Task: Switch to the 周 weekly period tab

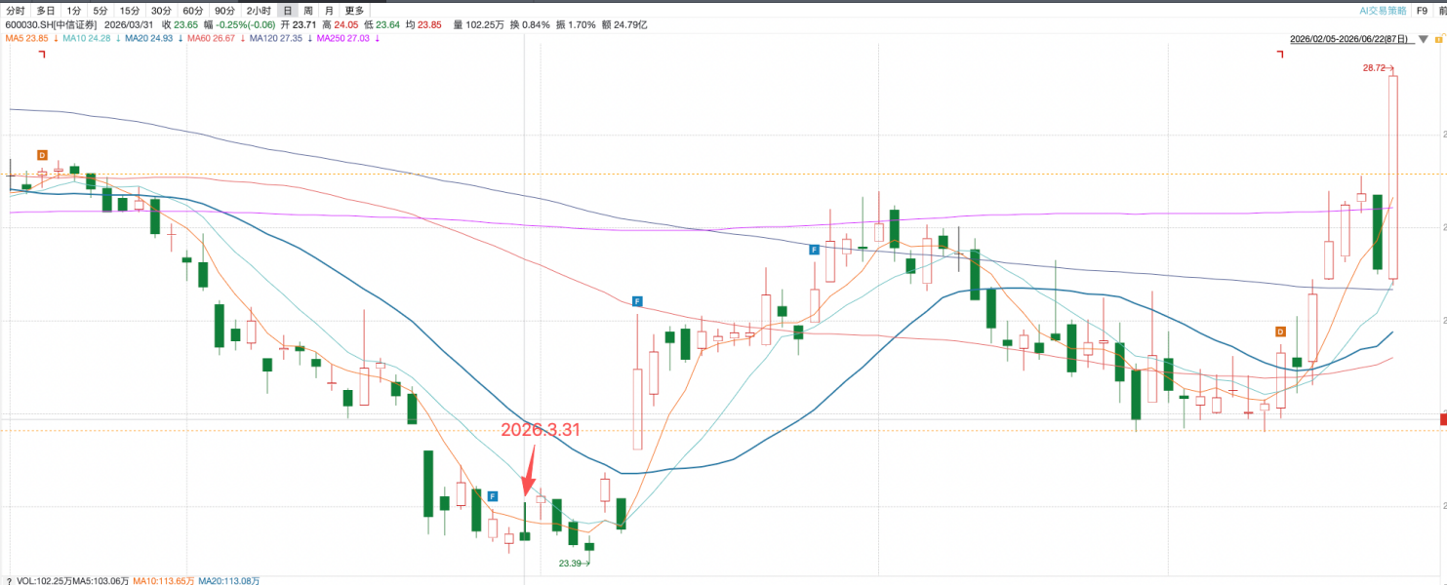Action: [308, 10]
